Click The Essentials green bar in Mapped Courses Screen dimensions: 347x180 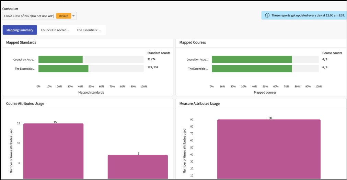point(252,69)
